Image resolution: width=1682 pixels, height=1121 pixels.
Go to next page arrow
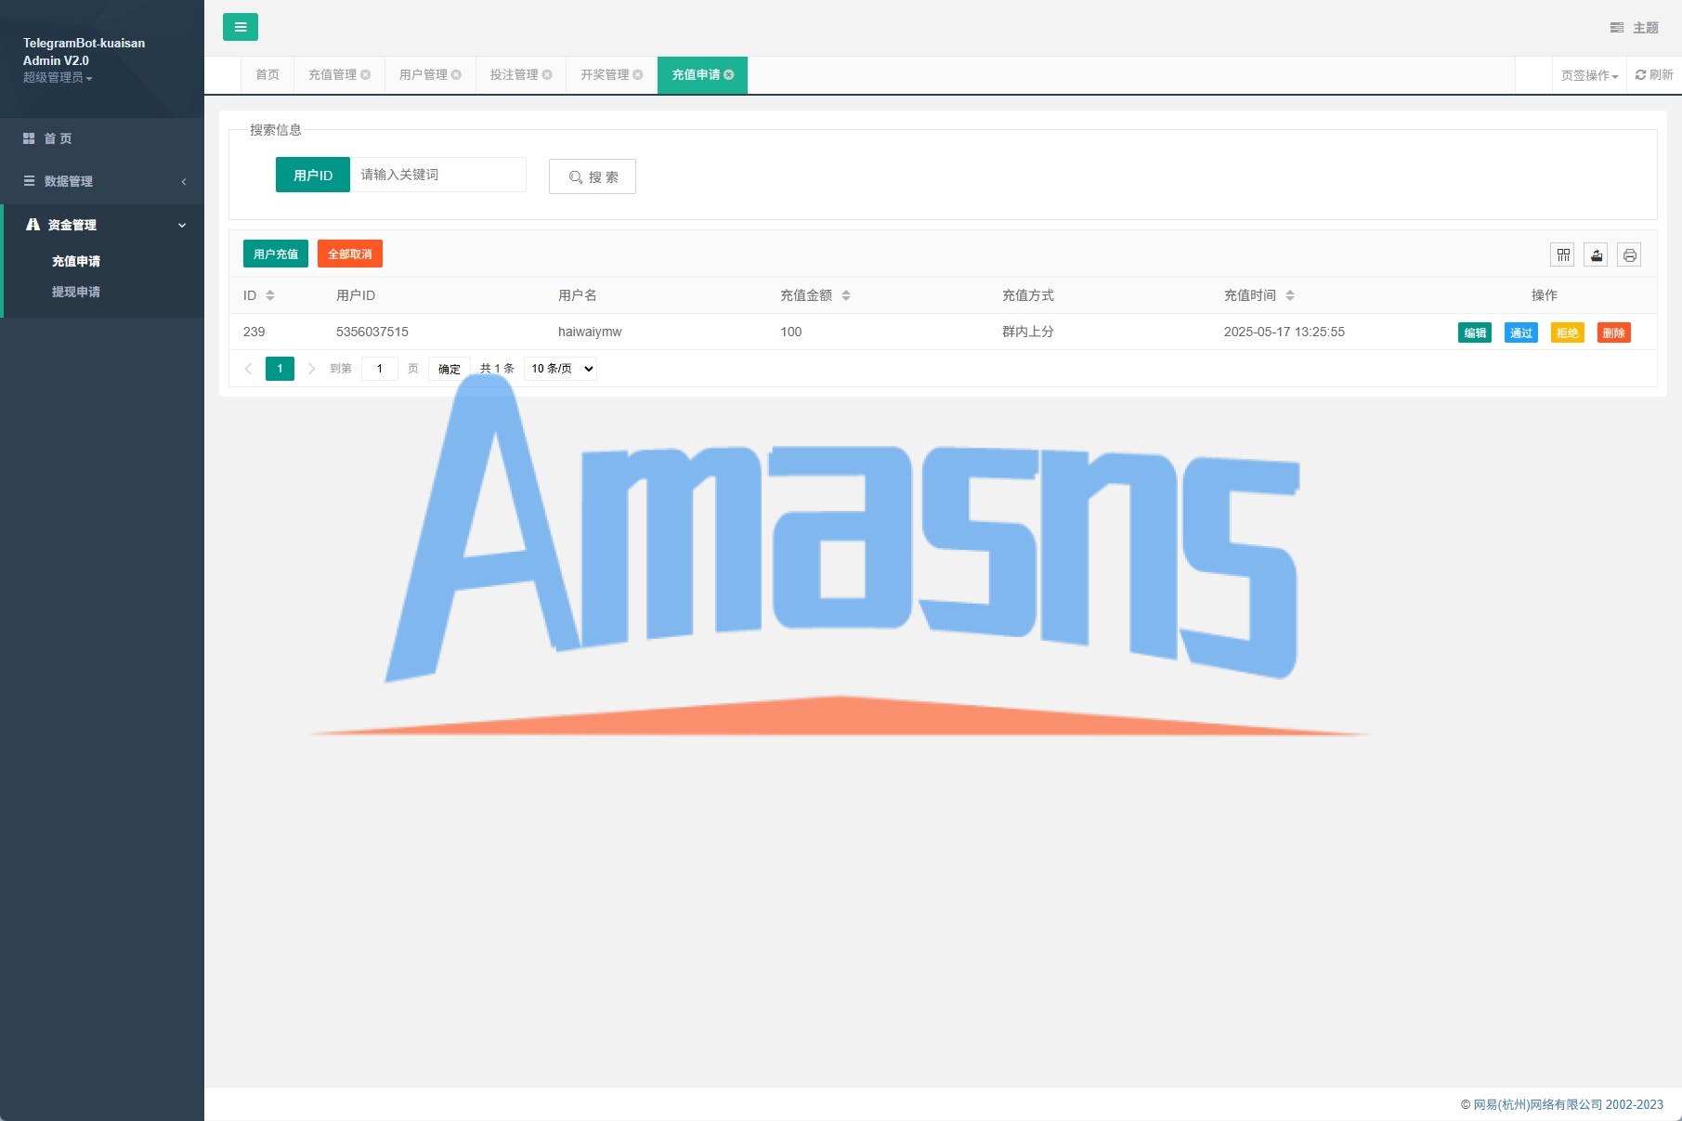point(312,369)
